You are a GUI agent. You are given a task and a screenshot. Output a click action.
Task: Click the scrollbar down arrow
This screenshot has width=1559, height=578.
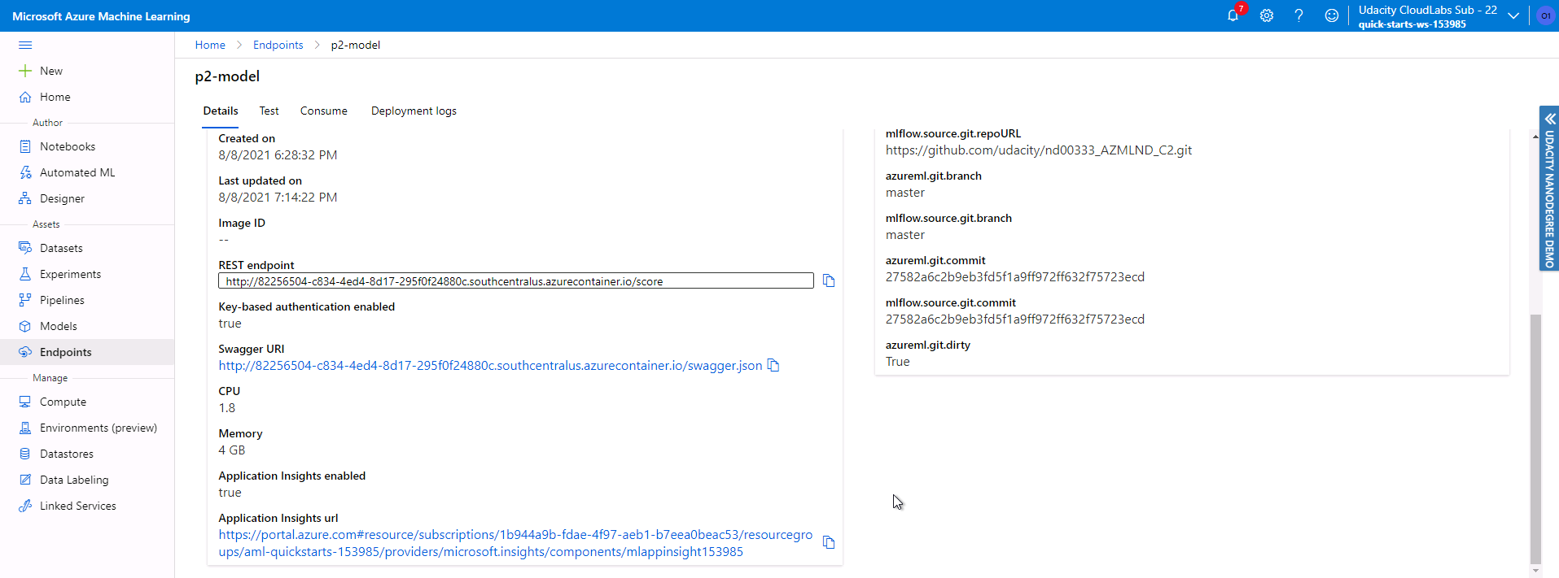pos(1535,571)
